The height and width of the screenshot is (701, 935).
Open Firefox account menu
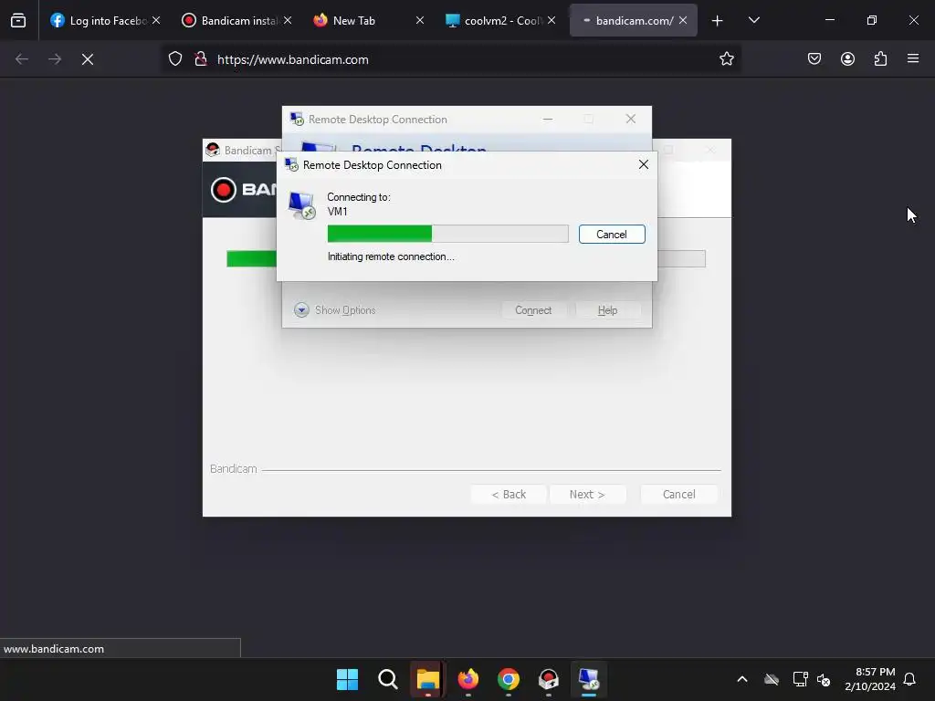847,58
